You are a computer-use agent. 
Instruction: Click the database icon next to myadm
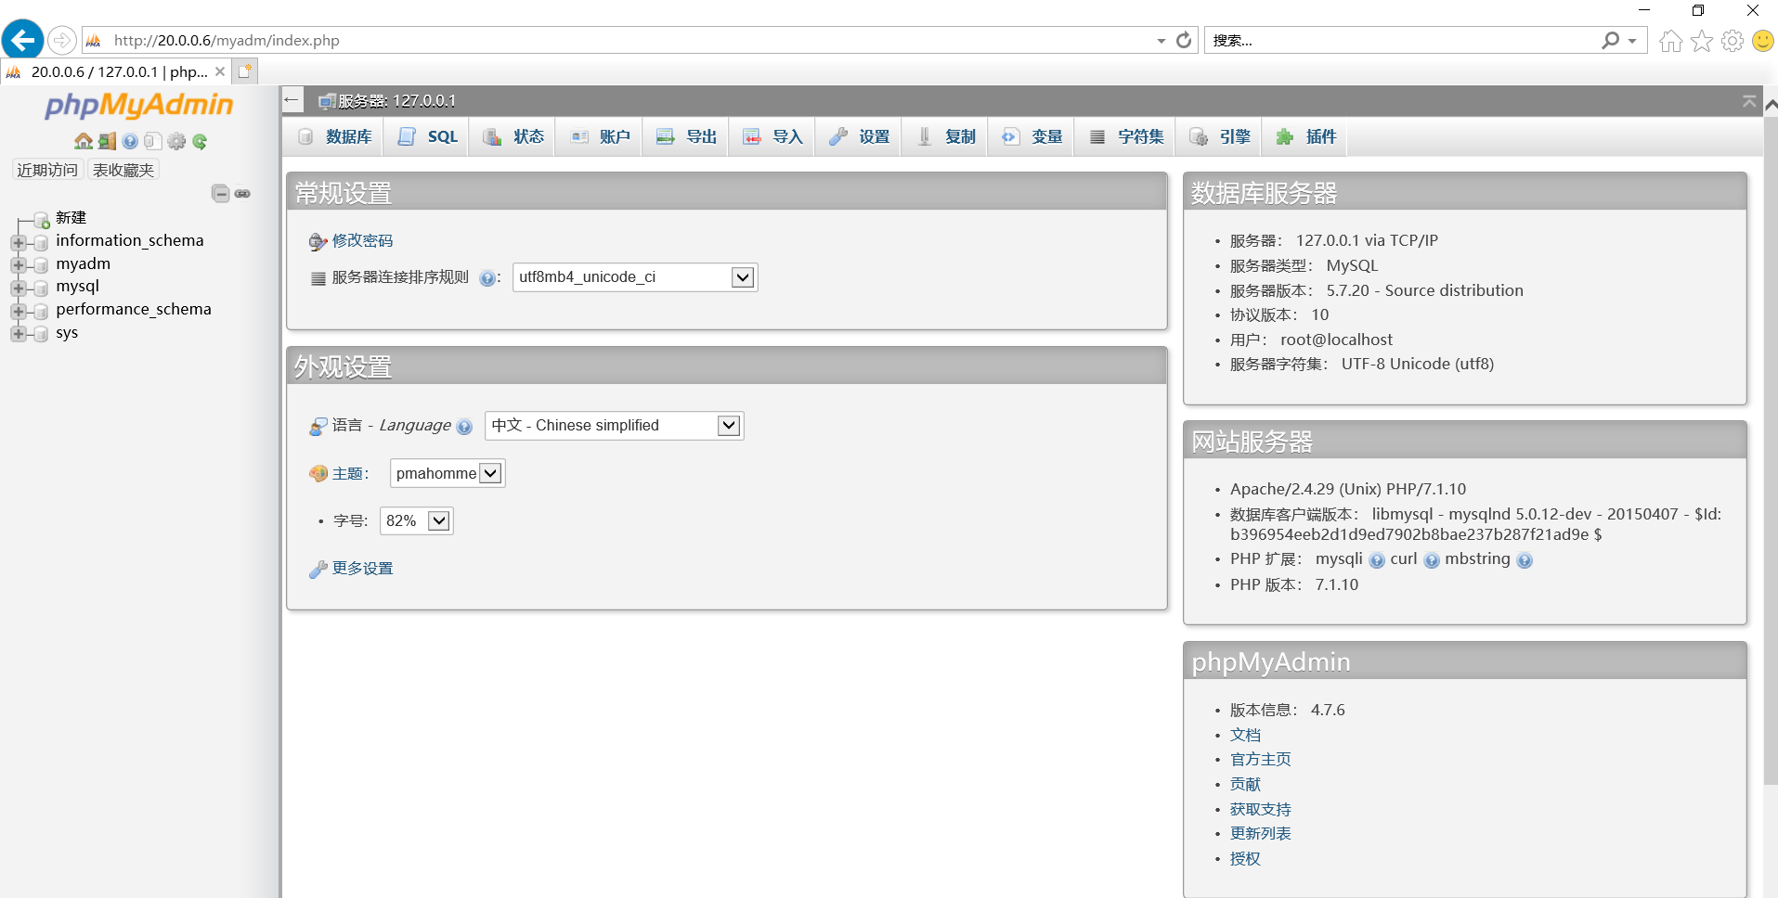(41, 265)
